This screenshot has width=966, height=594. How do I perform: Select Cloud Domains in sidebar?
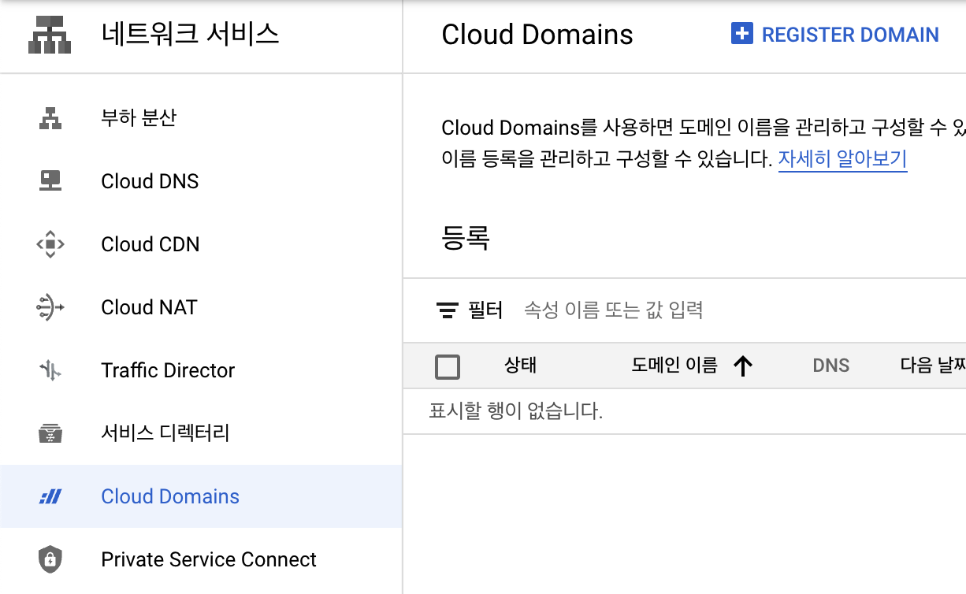(201, 496)
